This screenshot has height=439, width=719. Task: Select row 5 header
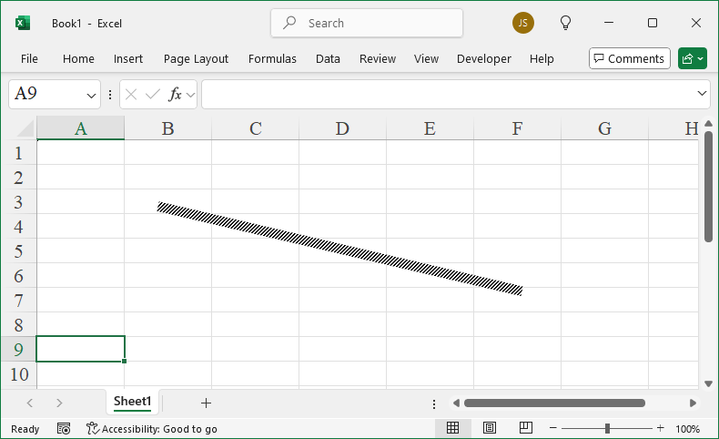point(18,251)
